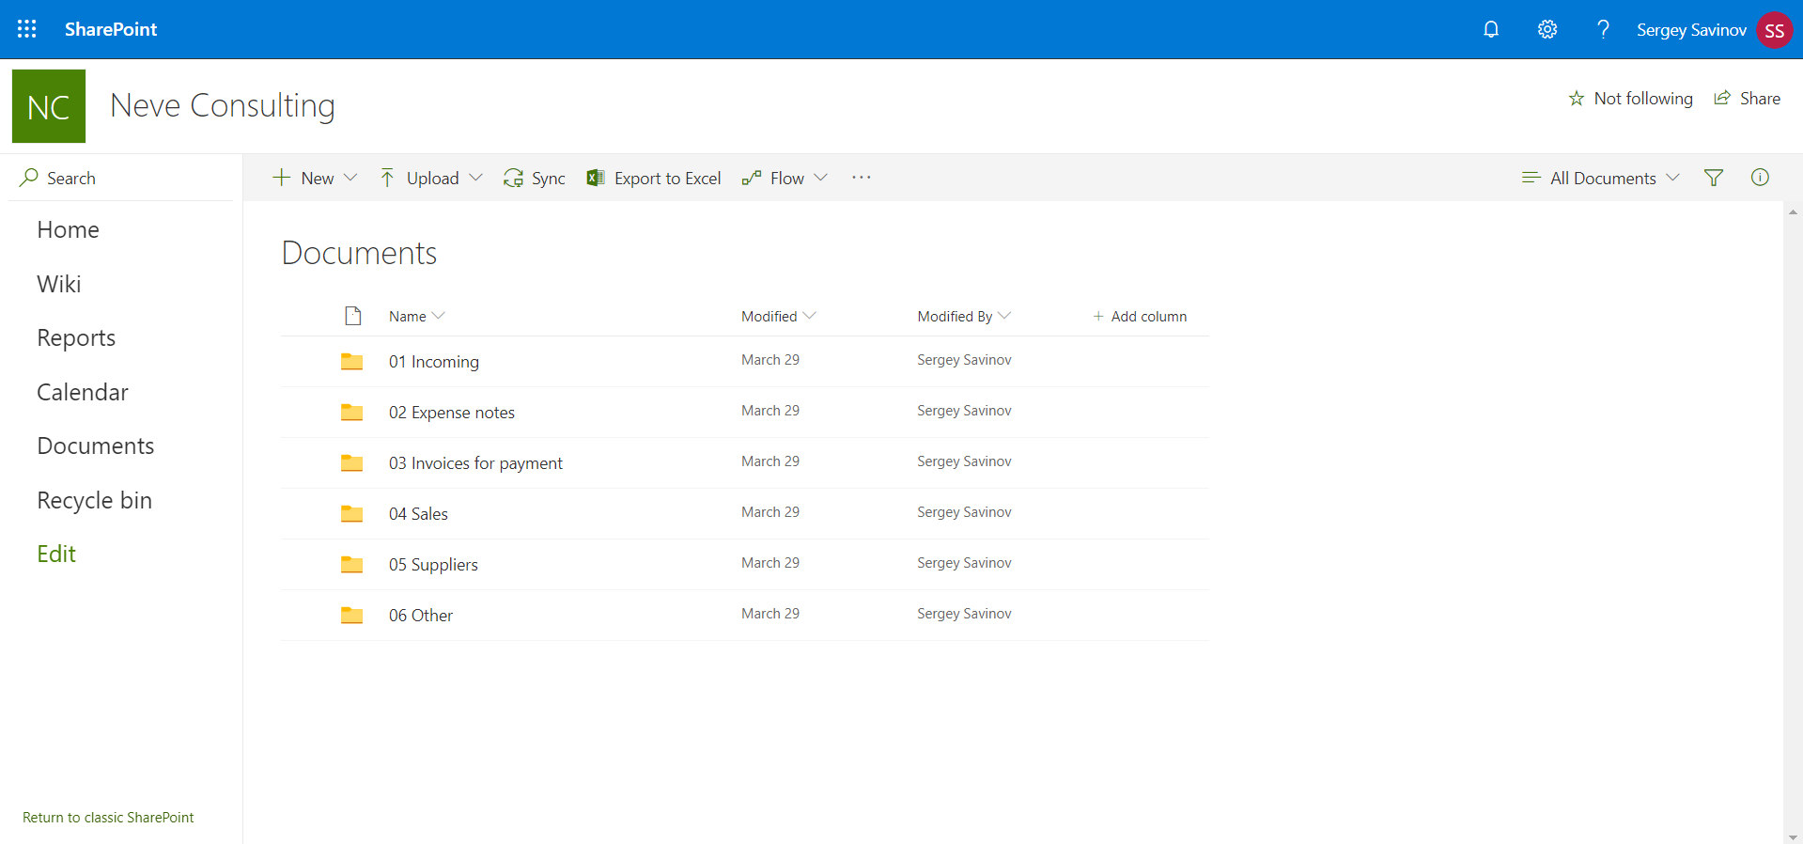Screen dimensions: 1803x844
Task: Click Add column
Action: (1140, 317)
